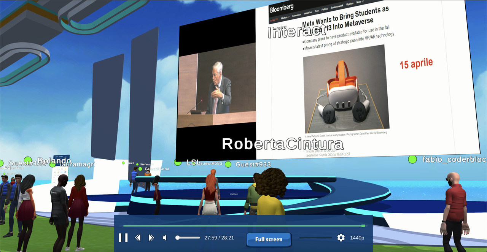
Task: Click the green dot beside Guest#933
Action: [228, 164]
